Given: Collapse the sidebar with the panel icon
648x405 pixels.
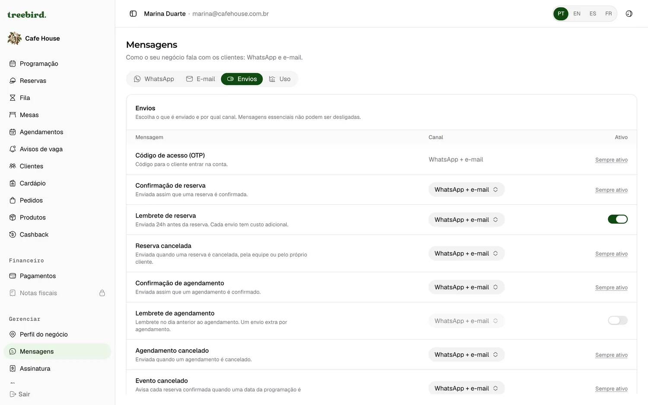Looking at the screenshot, I should coord(133,14).
